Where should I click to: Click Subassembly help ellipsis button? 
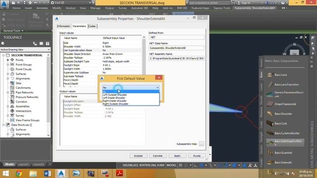[202, 144]
